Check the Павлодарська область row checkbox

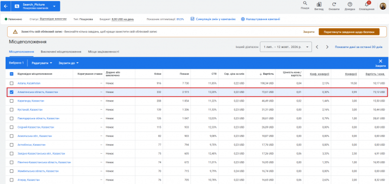tap(12, 118)
